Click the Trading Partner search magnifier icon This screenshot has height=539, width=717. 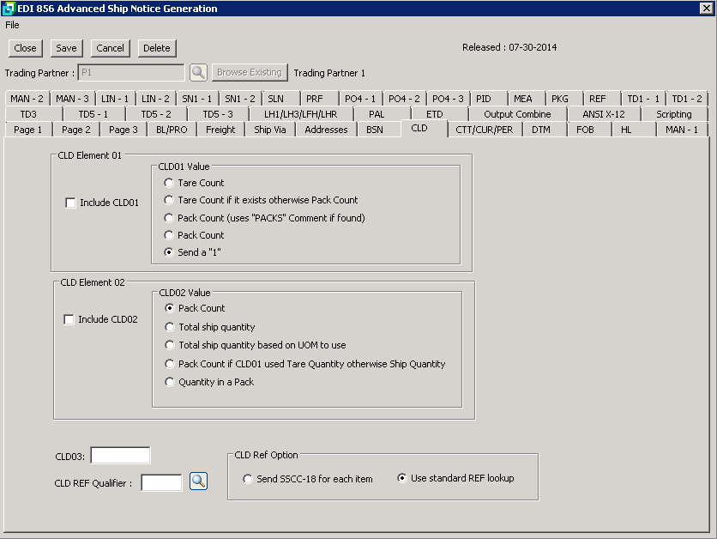[x=198, y=73]
